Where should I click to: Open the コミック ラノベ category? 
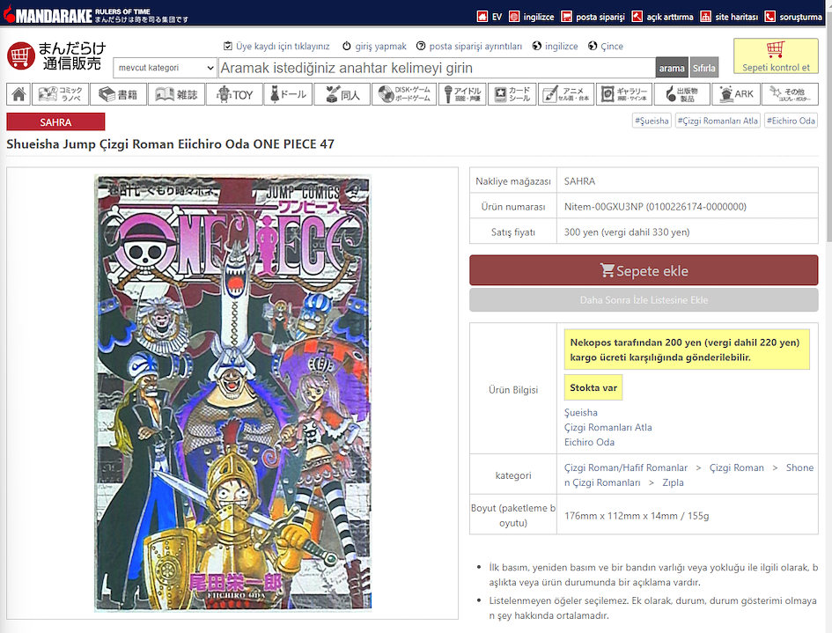pos(60,94)
